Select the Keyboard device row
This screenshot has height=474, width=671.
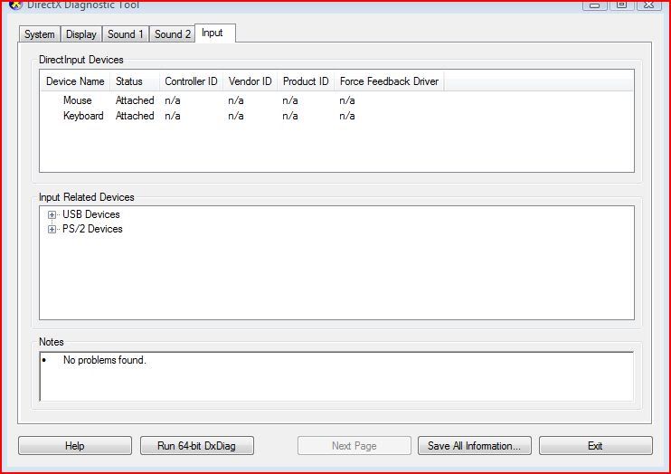[83, 116]
